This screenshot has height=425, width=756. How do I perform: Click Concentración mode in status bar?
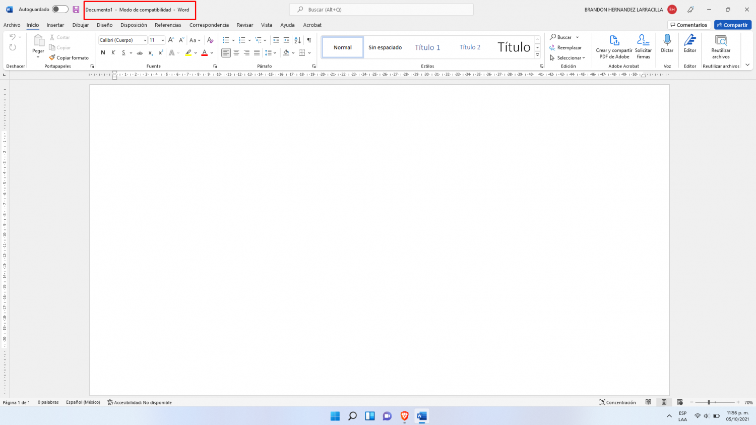point(617,402)
